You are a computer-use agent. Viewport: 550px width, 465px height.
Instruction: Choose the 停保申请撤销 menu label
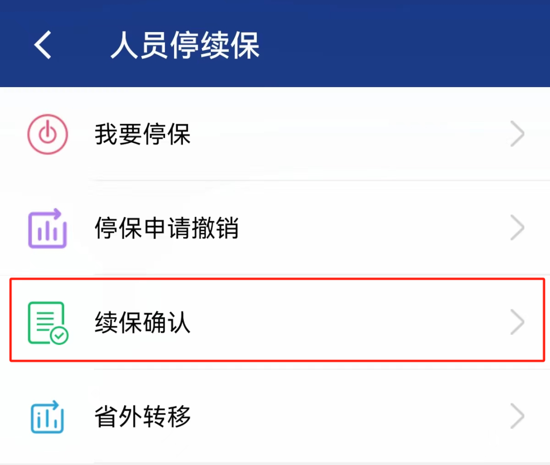(167, 229)
